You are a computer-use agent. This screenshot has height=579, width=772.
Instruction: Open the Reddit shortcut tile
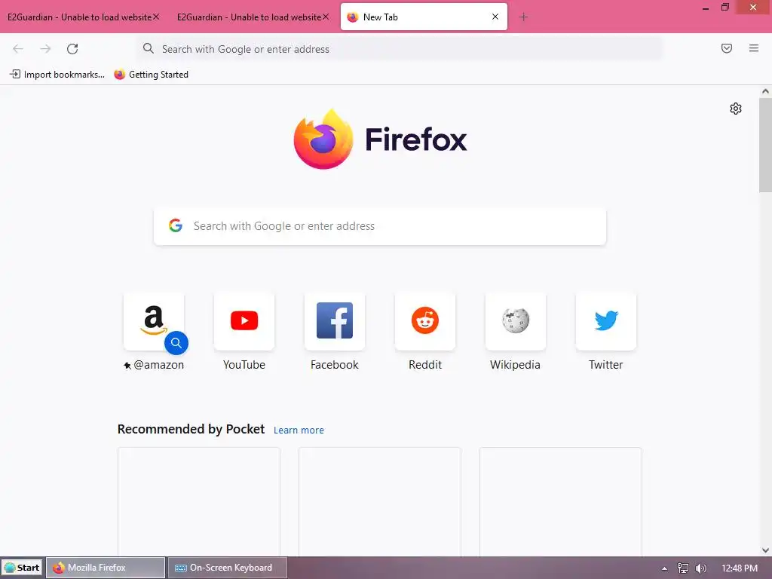(x=425, y=321)
